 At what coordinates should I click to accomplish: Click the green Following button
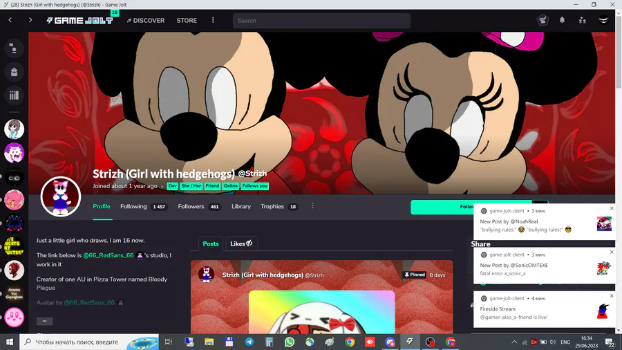tap(442, 207)
